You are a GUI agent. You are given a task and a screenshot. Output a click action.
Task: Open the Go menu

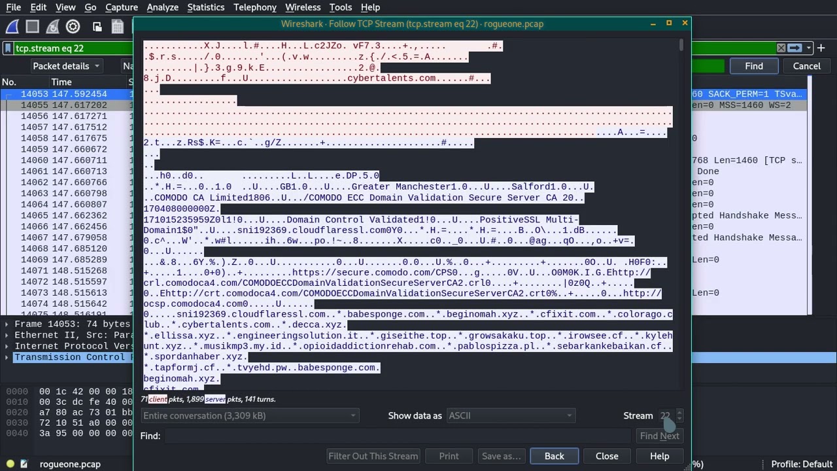(90, 7)
